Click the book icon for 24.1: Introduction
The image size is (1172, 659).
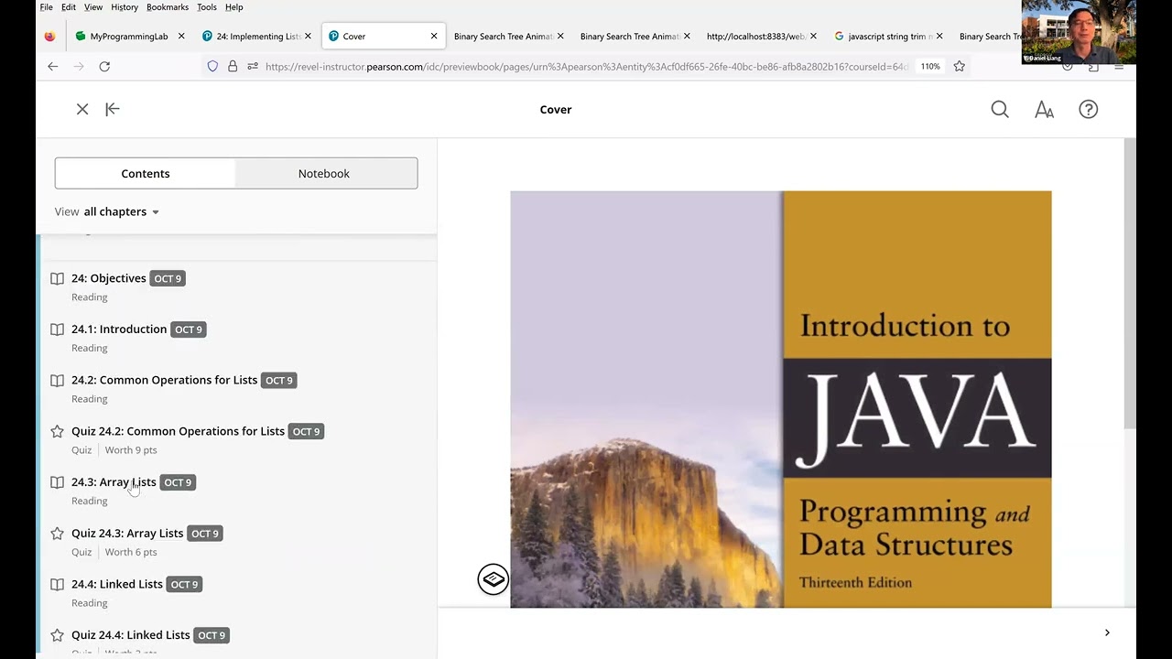57,329
